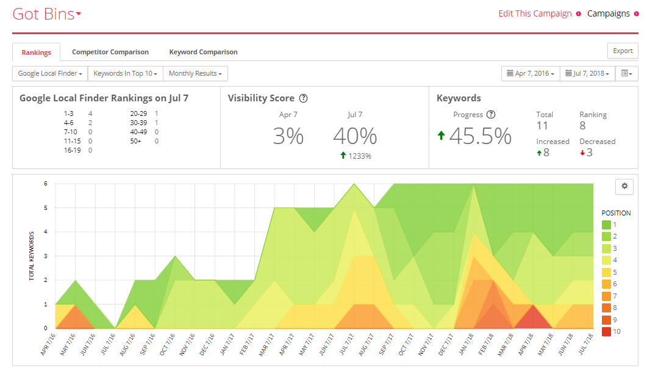Toggle position 5 series in chart legend
The width and height of the screenshot is (647, 368).
tap(606, 272)
